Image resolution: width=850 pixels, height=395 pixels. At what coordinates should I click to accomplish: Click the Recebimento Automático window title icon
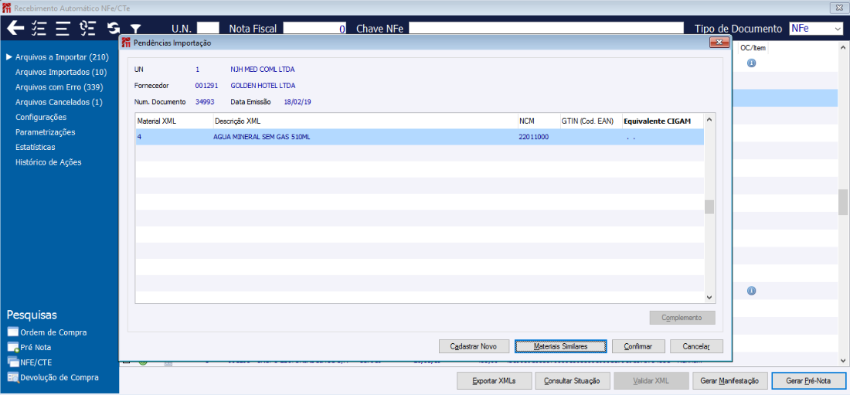6,9
